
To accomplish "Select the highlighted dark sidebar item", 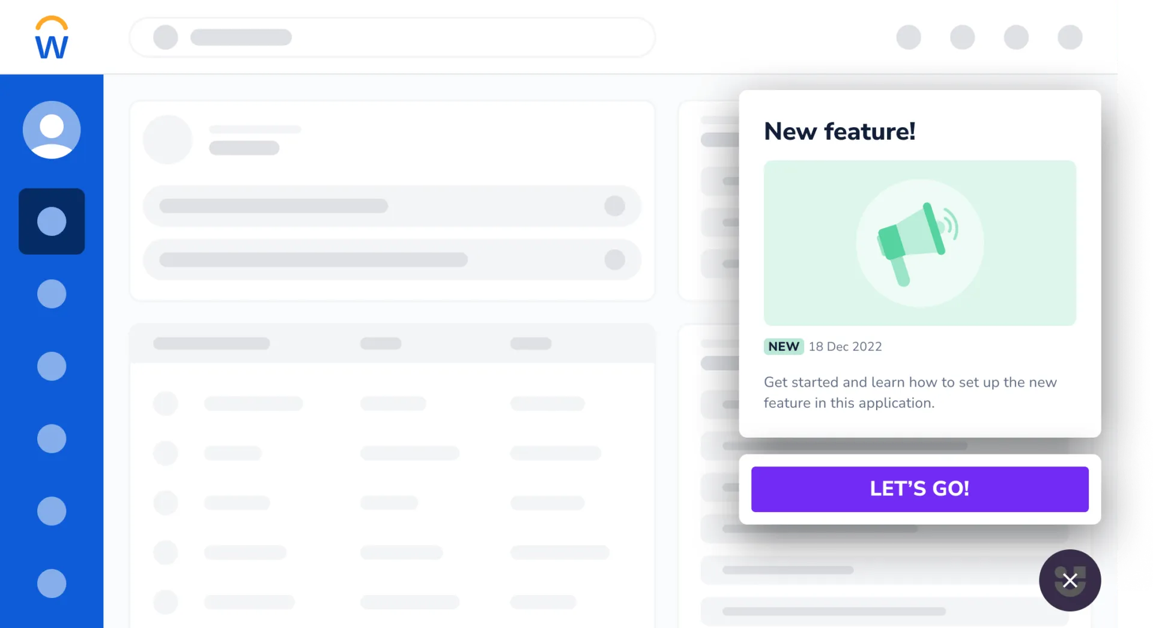I will tap(52, 222).
